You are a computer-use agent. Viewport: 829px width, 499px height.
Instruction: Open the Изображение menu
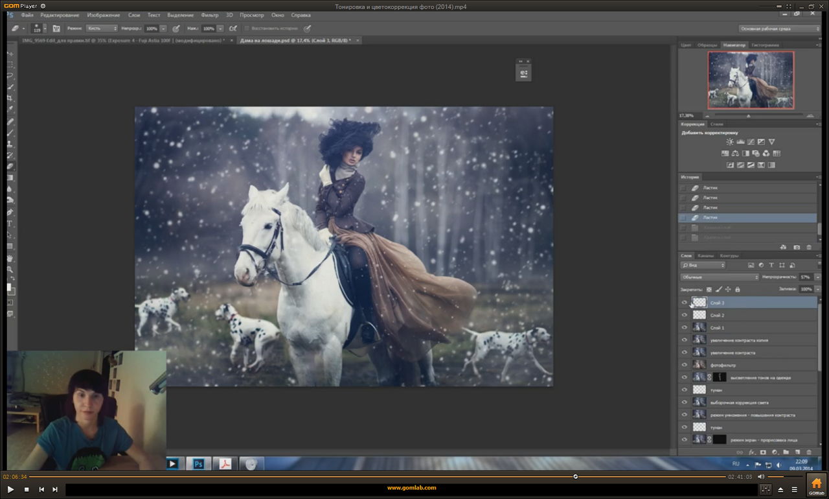pyautogui.click(x=103, y=15)
